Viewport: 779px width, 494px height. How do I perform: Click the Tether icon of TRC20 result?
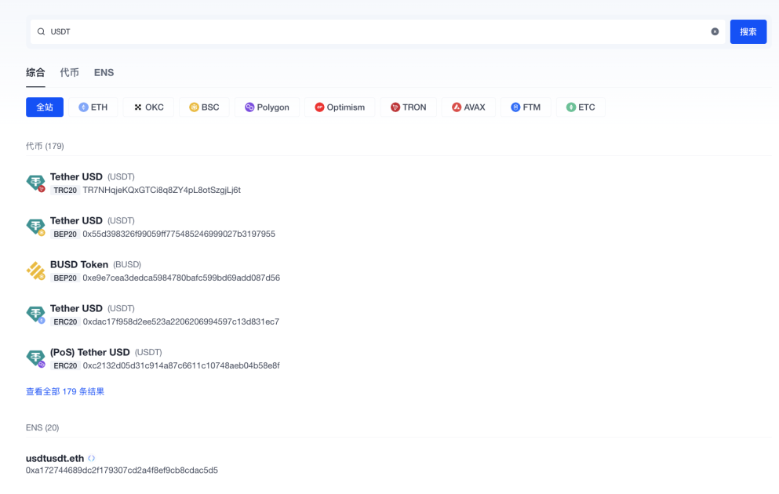(x=36, y=183)
